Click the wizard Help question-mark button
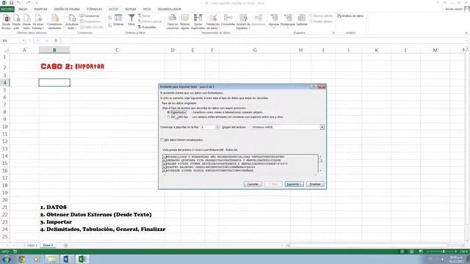Screen dimensions: 470x264 314,87
